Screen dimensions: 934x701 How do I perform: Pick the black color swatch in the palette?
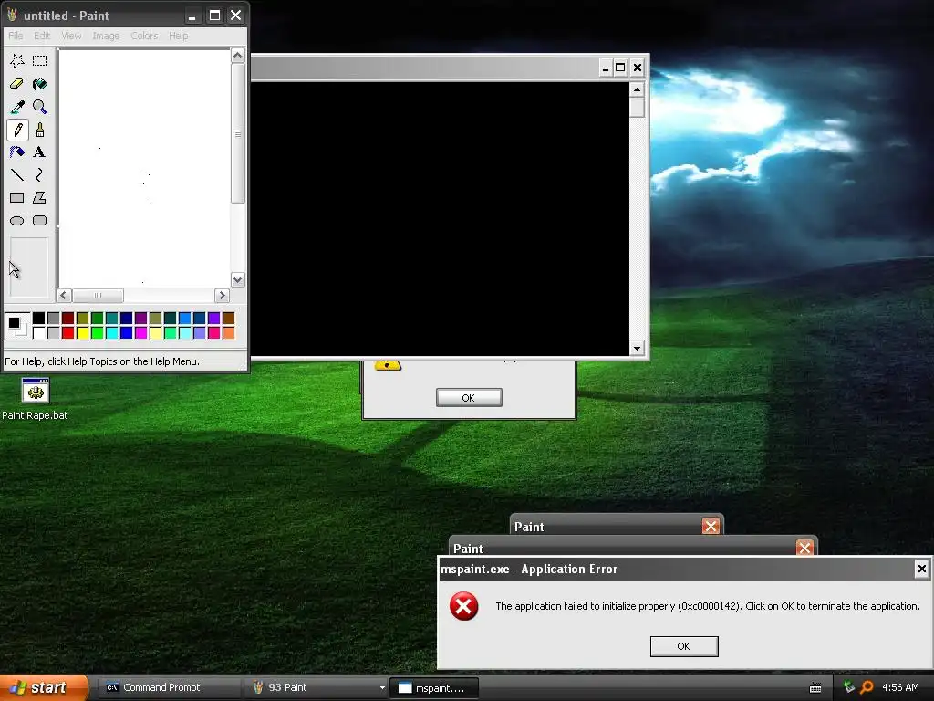pos(38,318)
